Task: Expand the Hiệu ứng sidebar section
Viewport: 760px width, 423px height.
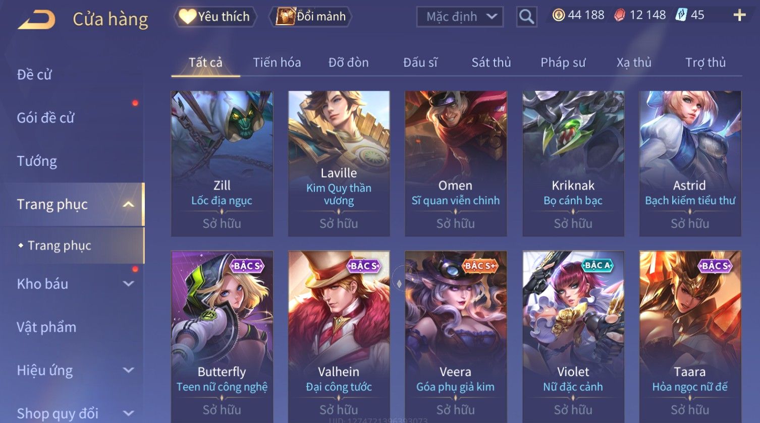Action: 129,371
